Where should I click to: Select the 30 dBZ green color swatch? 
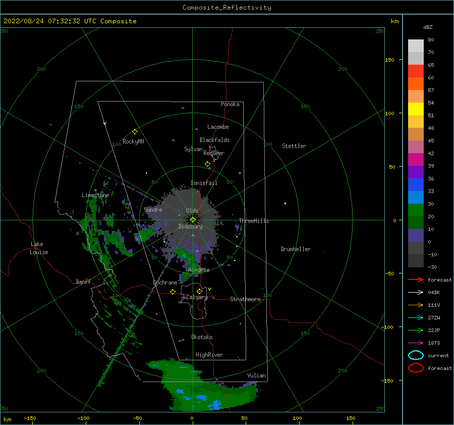tap(416, 210)
